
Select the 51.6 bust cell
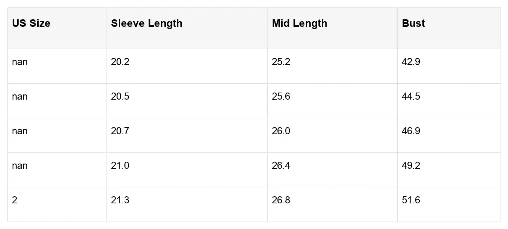[x=411, y=200]
